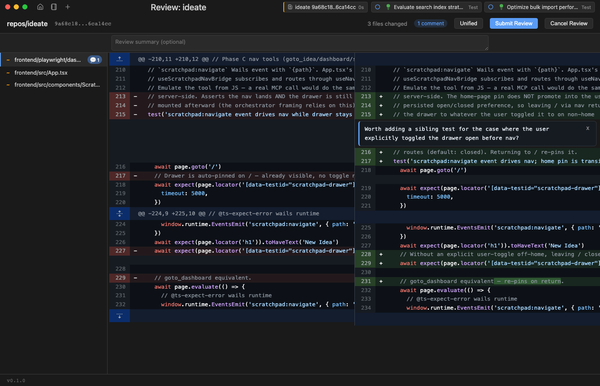Switch to Optimize bulk import perfor… tab
Image resolution: width=600 pixels, height=386 pixels.
click(x=540, y=7)
